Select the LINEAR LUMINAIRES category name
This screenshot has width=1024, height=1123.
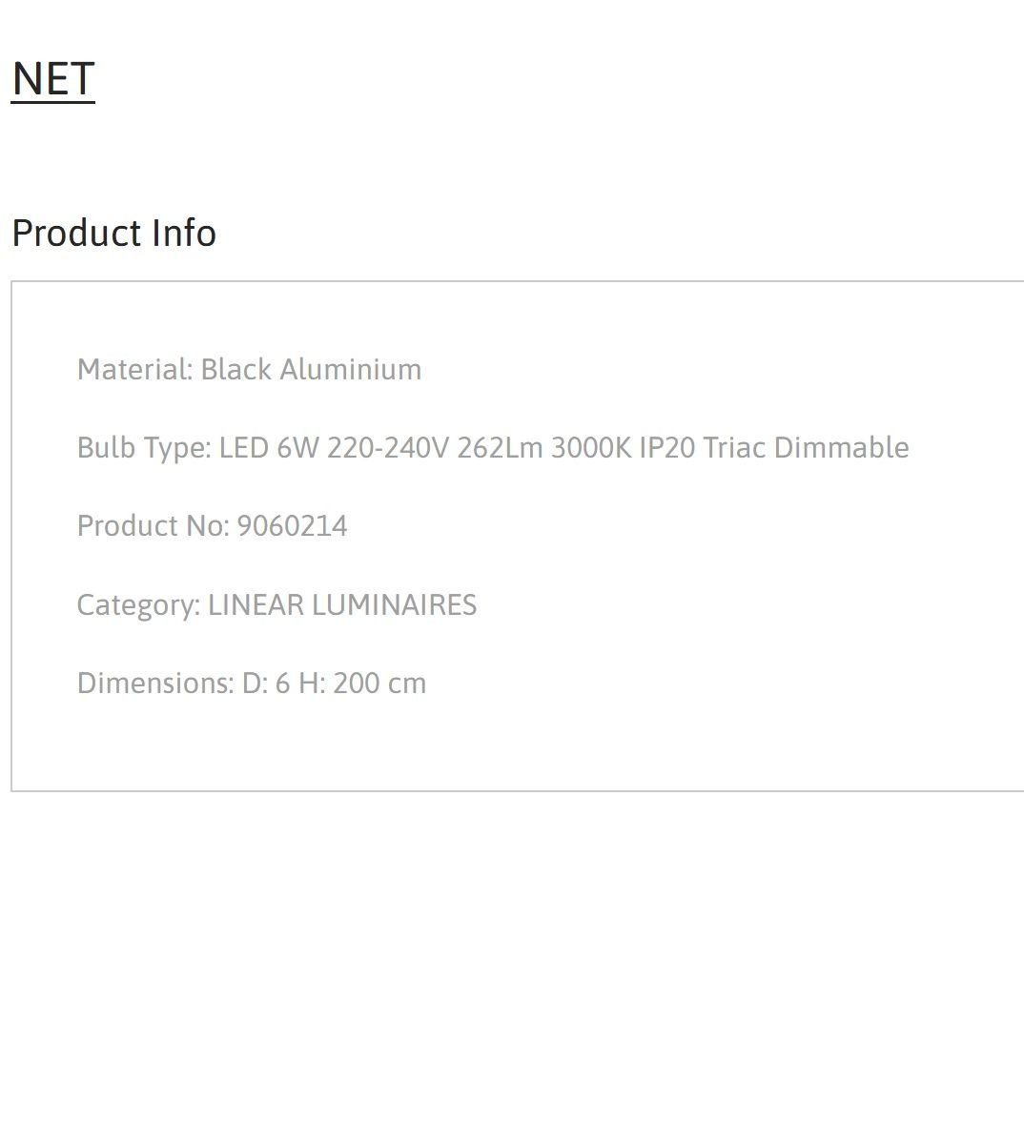(x=342, y=604)
